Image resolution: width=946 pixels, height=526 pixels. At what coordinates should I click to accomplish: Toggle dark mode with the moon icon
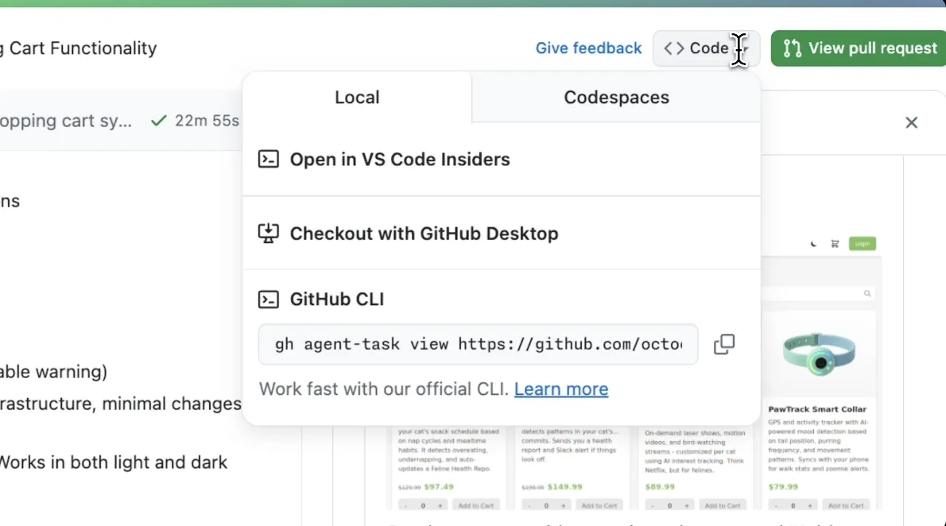pyautogui.click(x=813, y=244)
